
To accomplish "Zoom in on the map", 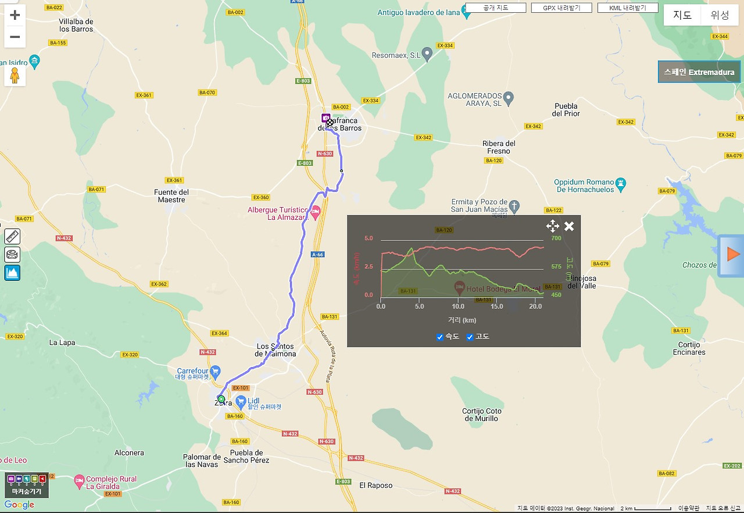I will [x=15, y=16].
